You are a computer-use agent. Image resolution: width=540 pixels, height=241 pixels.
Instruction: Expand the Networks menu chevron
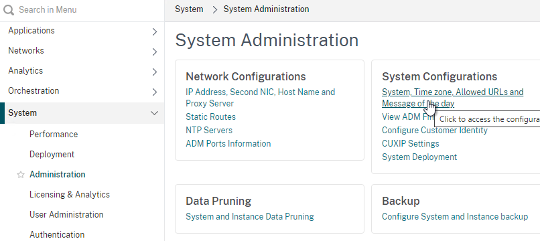click(155, 52)
